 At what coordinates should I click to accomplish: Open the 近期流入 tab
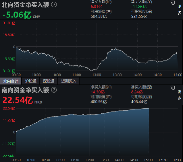pos(69,81)
